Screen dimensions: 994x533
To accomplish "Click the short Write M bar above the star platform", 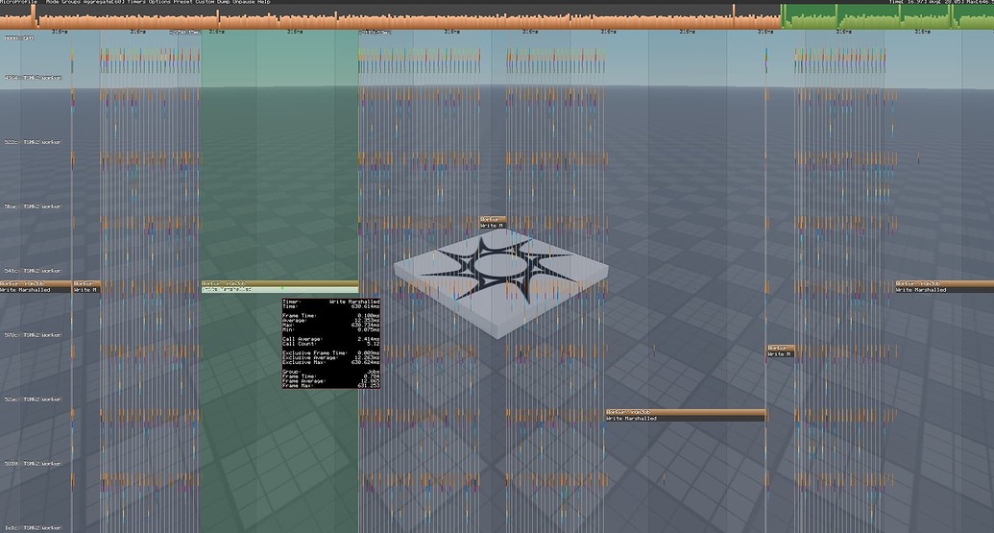I will coord(493,226).
